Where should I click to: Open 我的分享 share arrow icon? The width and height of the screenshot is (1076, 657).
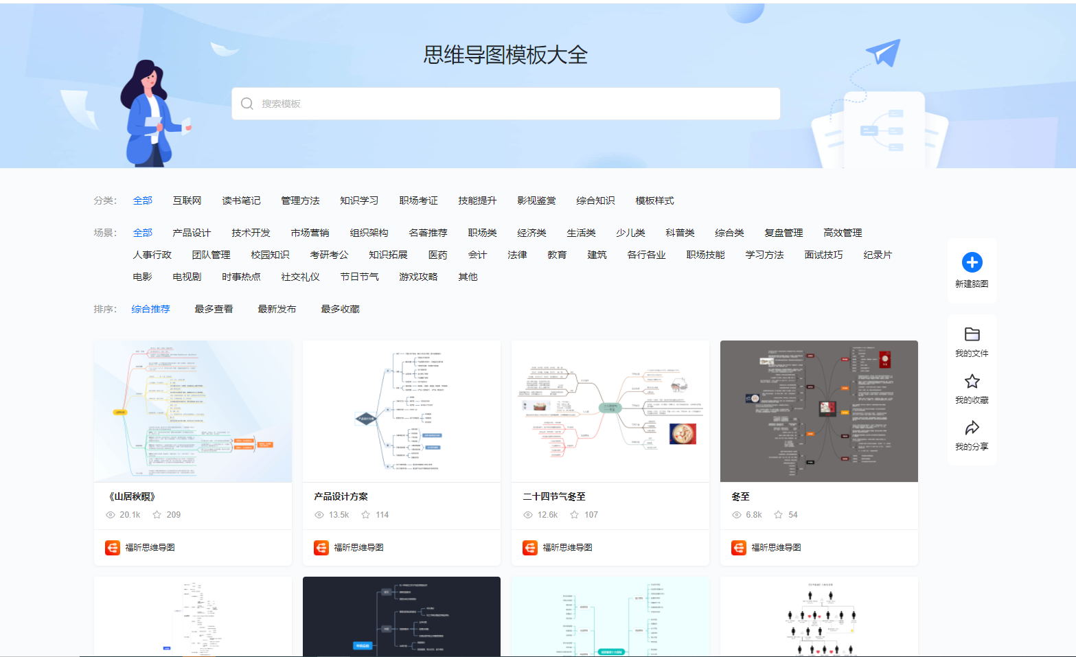click(972, 428)
